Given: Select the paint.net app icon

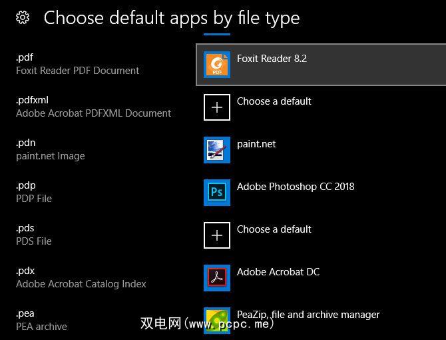Looking at the screenshot, I should 217,150.
